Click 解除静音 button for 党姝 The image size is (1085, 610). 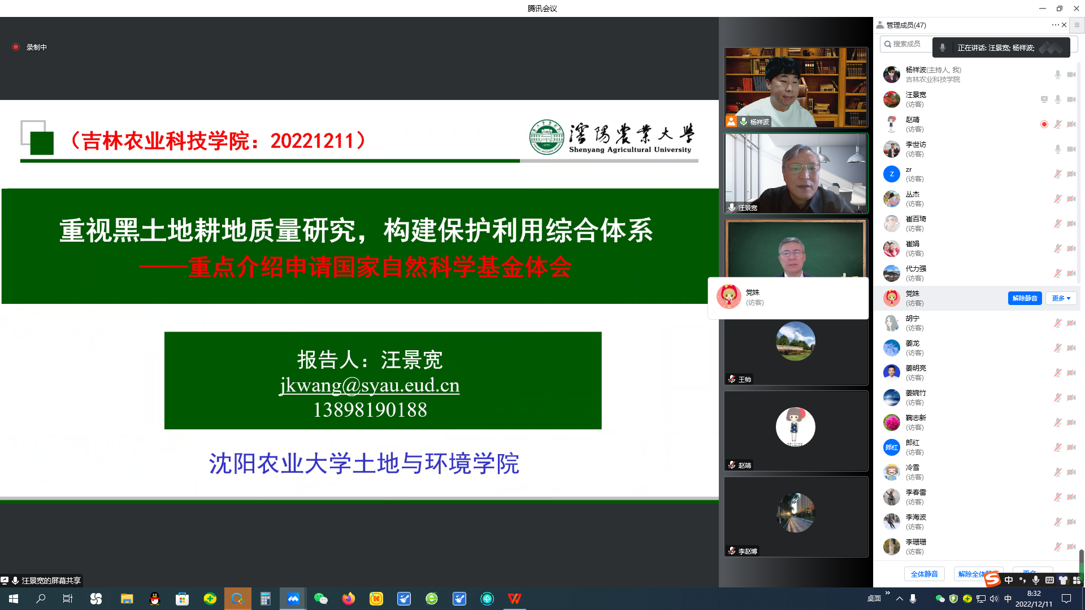pyautogui.click(x=1024, y=298)
